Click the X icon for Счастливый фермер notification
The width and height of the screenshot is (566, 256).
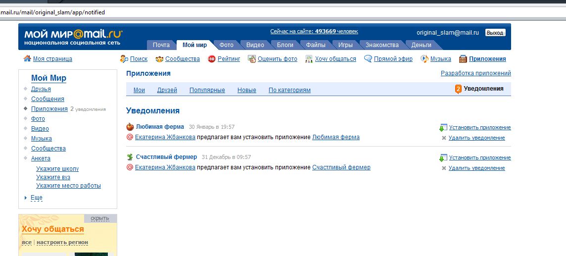click(444, 168)
